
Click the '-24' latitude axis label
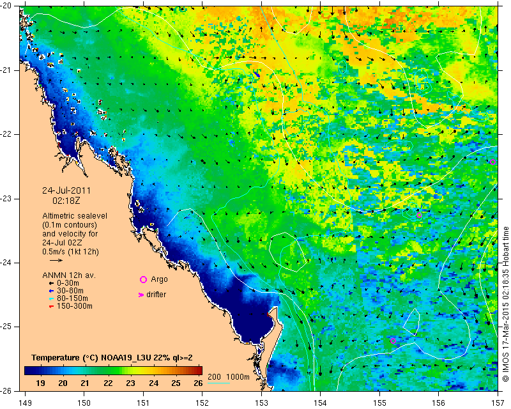pos(6,263)
